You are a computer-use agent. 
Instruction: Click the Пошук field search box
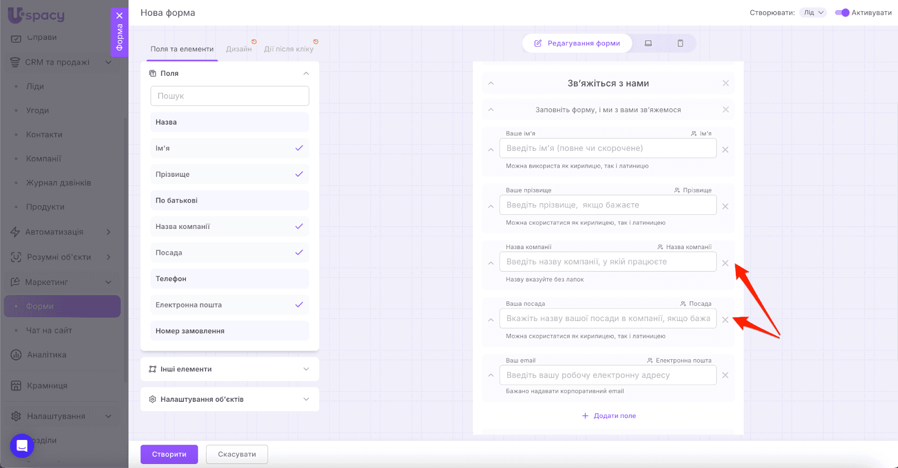(230, 96)
